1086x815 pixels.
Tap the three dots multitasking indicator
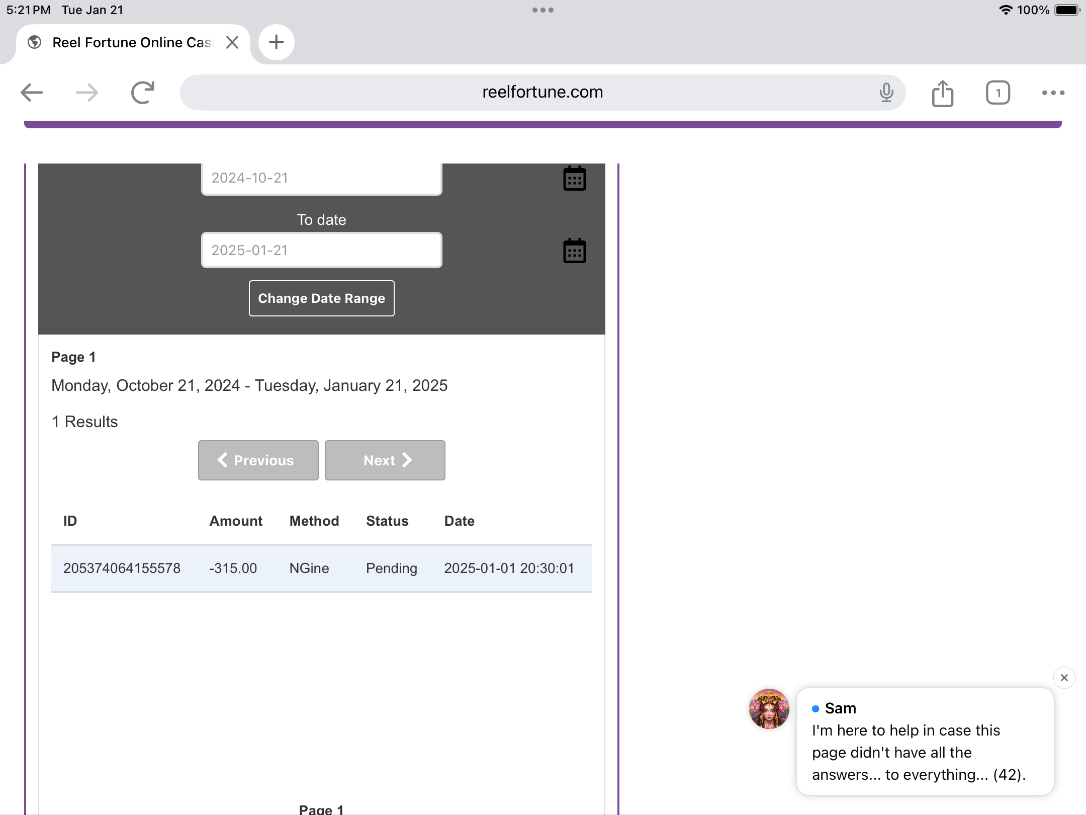point(543,10)
